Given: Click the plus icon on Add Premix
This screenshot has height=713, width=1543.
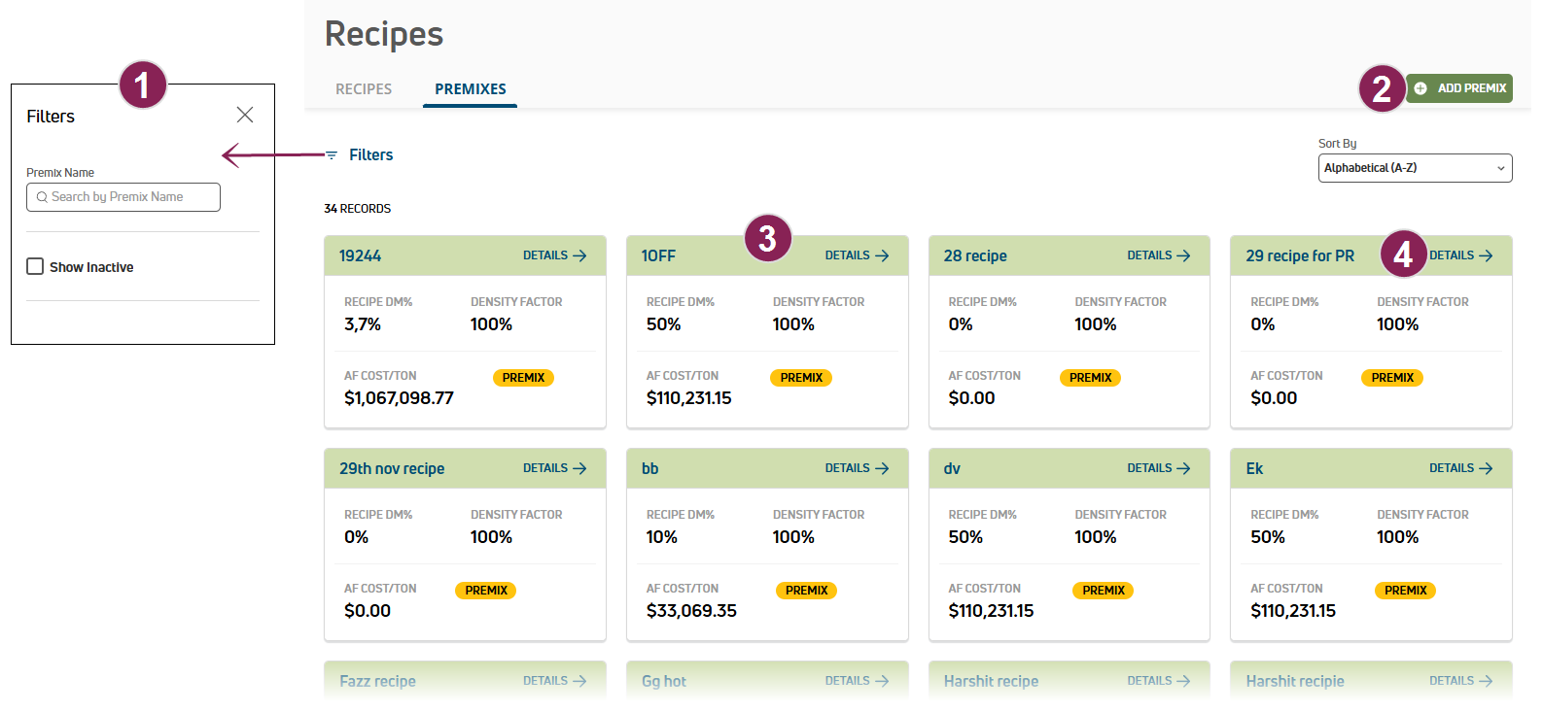Looking at the screenshot, I should pyautogui.click(x=1420, y=88).
